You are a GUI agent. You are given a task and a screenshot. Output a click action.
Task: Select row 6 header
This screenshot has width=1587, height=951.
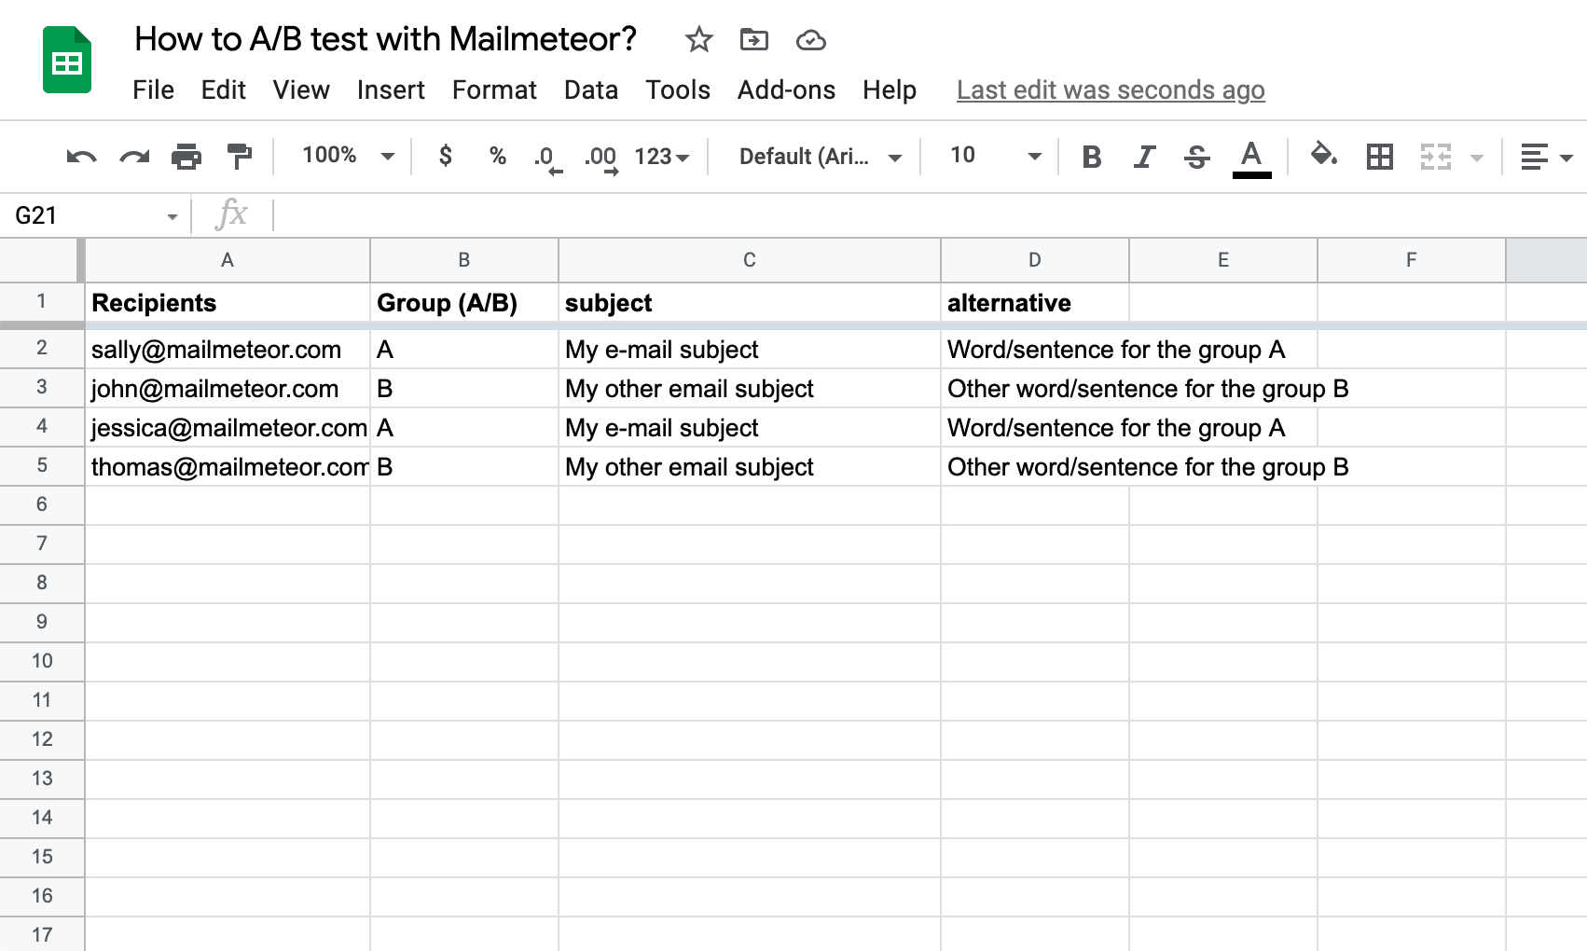coord(41,504)
